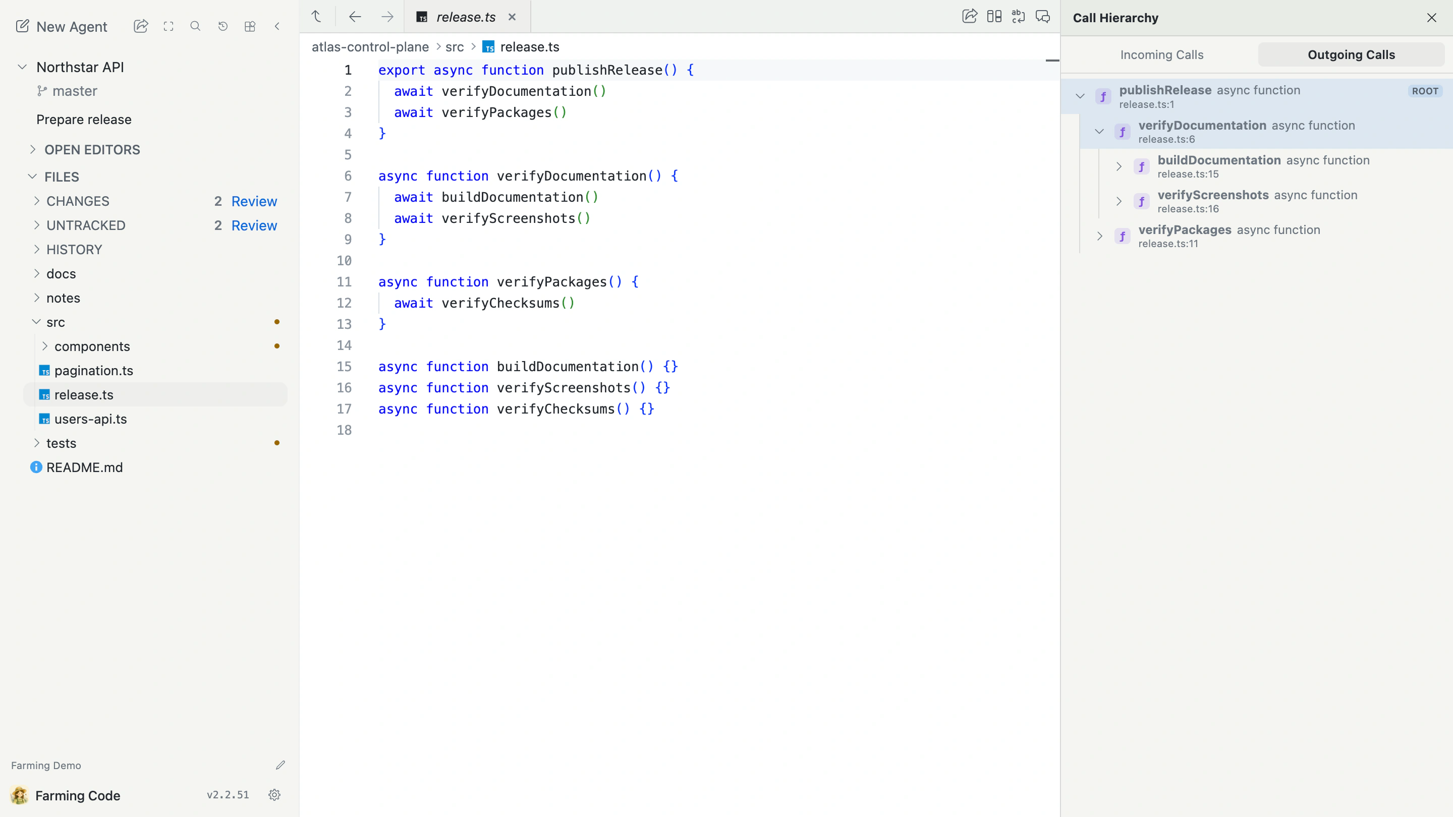Open the search icon in sidebar header

(x=195, y=26)
